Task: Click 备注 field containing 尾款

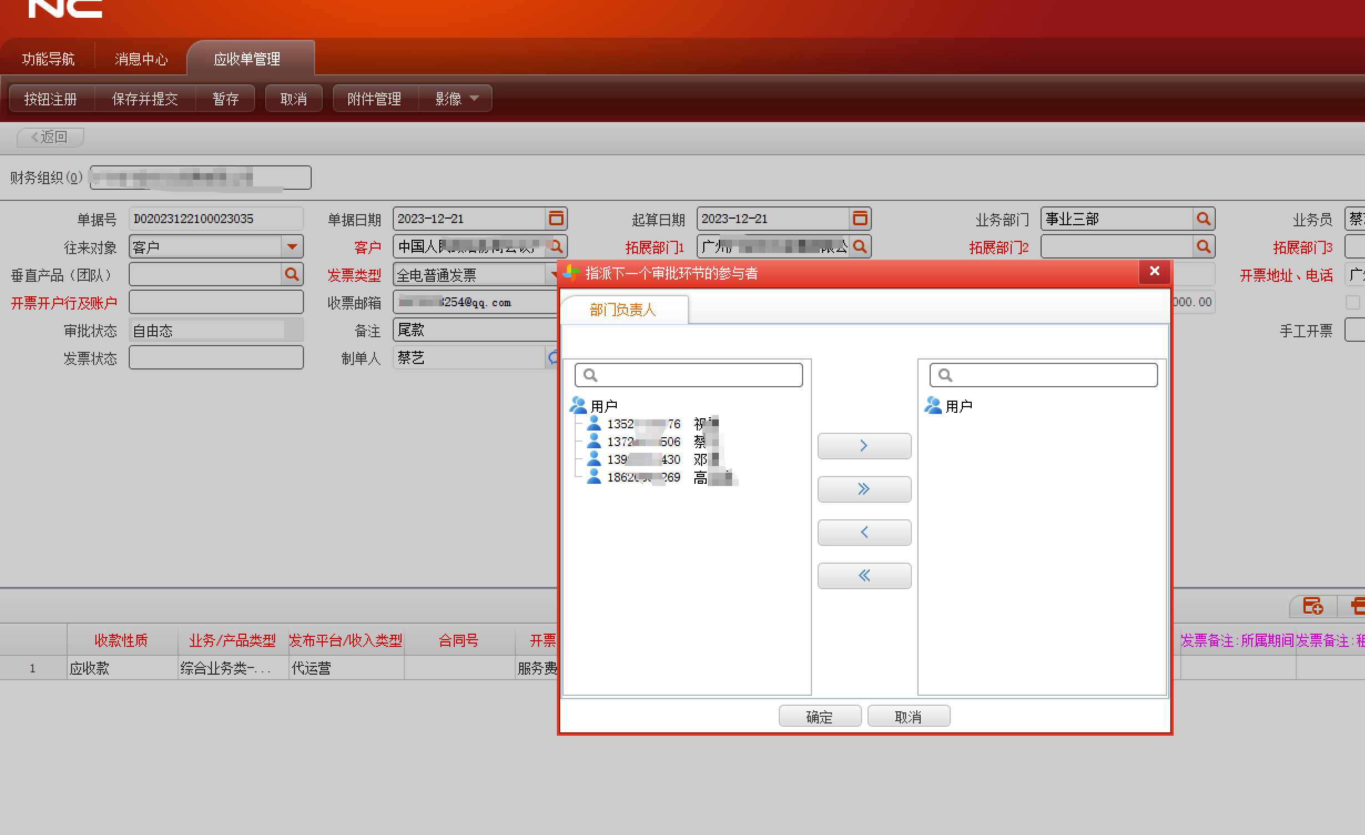Action: 476,330
